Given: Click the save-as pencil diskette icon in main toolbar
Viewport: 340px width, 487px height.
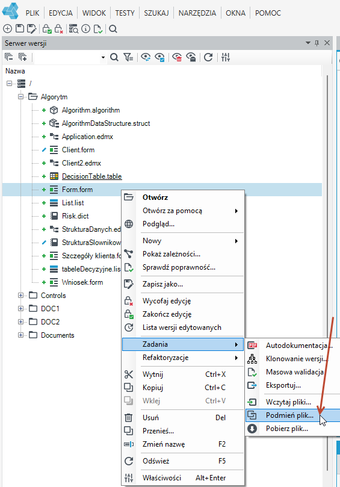Looking at the screenshot, I should tap(31, 29).
